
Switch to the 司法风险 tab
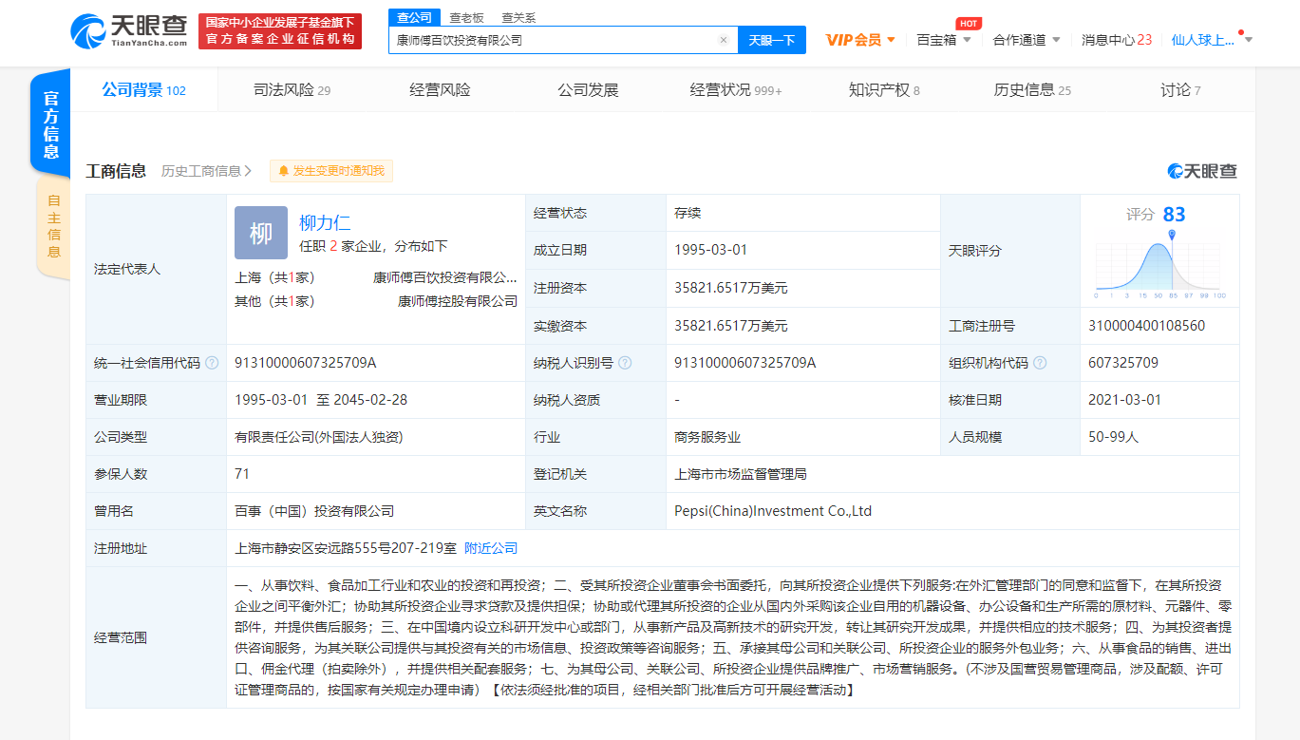[292, 90]
